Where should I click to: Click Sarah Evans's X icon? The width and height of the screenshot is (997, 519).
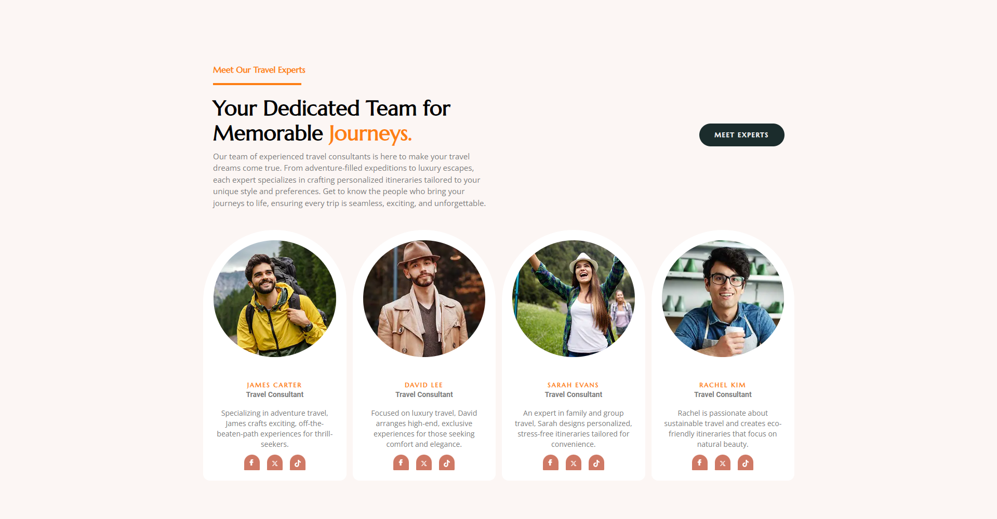point(574,463)
